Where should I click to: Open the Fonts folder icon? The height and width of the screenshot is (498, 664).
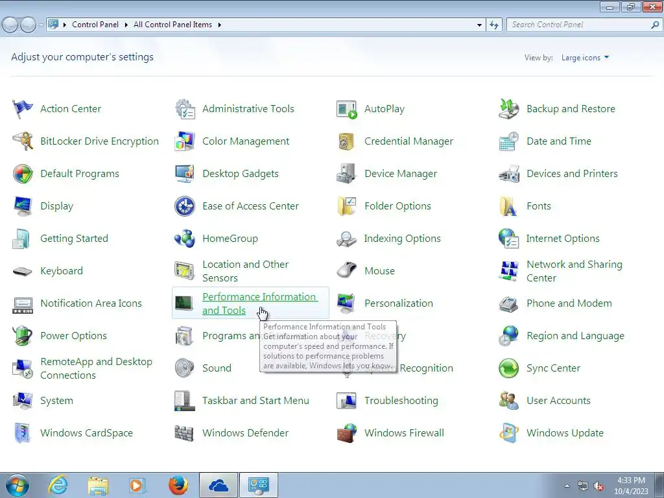(x=508, y=206)
